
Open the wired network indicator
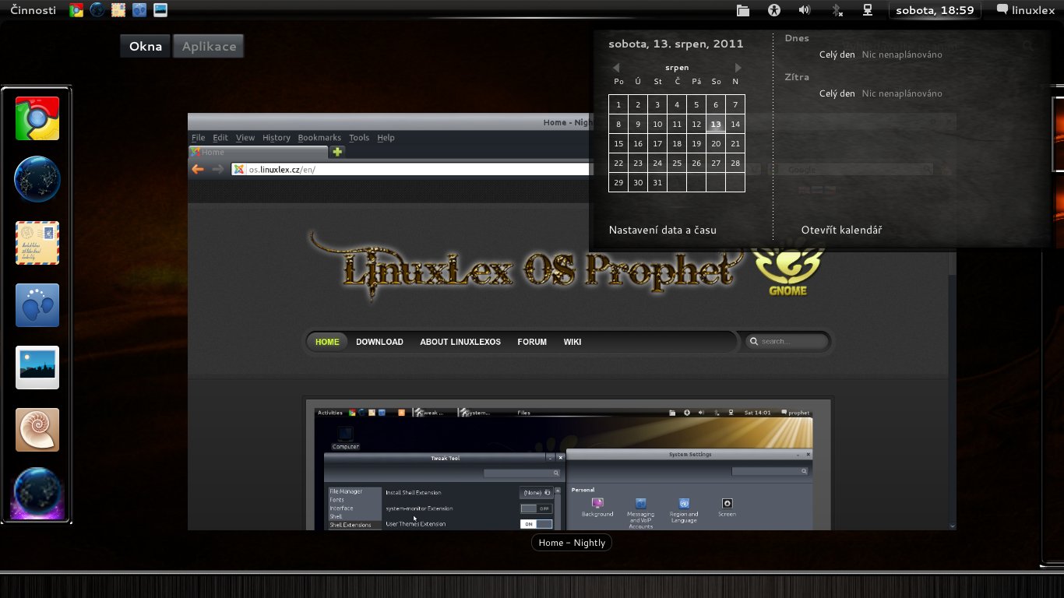click(x=867, y=10)
